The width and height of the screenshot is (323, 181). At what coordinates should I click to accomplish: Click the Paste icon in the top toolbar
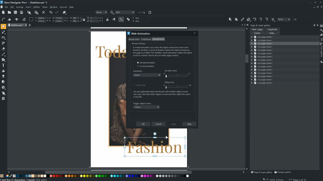point(36,12)
